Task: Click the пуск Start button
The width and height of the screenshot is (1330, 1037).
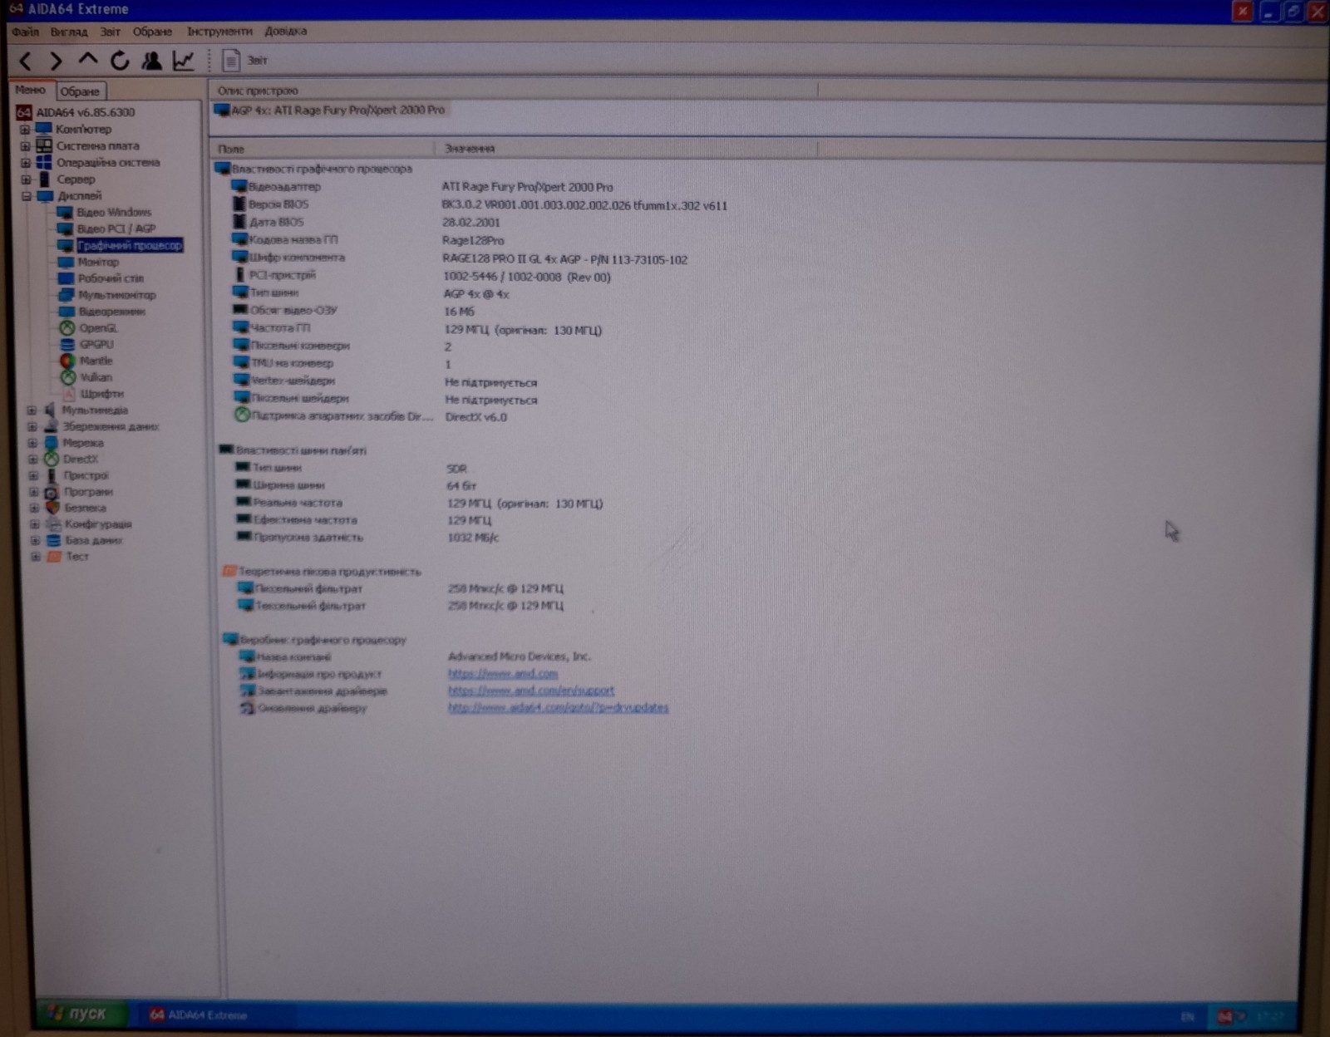Action: (80, 1014)
